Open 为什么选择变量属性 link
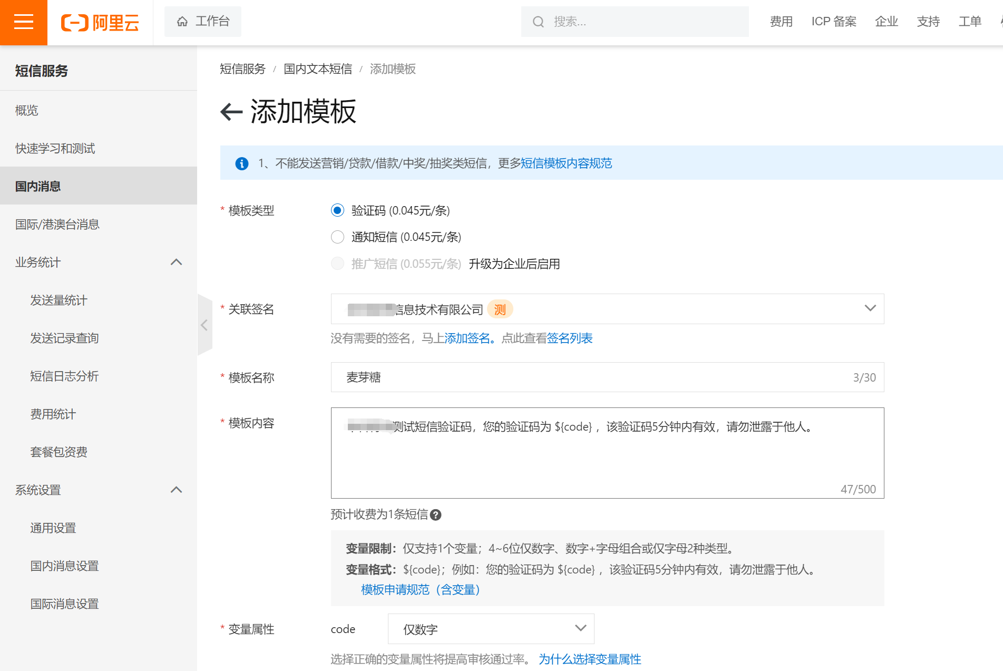This screenshot has height=671, width=1003. 590,659
